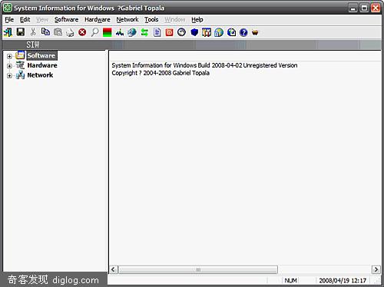Click the blue question mark Help icon
This screenshot has height=287, width=384.
point(243,32)
